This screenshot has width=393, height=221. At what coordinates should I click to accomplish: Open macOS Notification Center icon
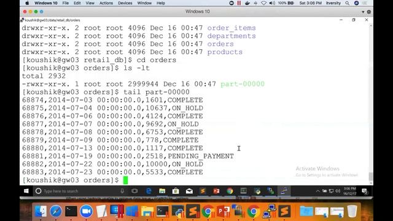pyautogui.click(x=365, y=3)
